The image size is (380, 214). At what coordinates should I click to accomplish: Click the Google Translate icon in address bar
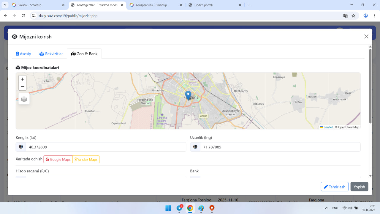[x=345, y=16]
